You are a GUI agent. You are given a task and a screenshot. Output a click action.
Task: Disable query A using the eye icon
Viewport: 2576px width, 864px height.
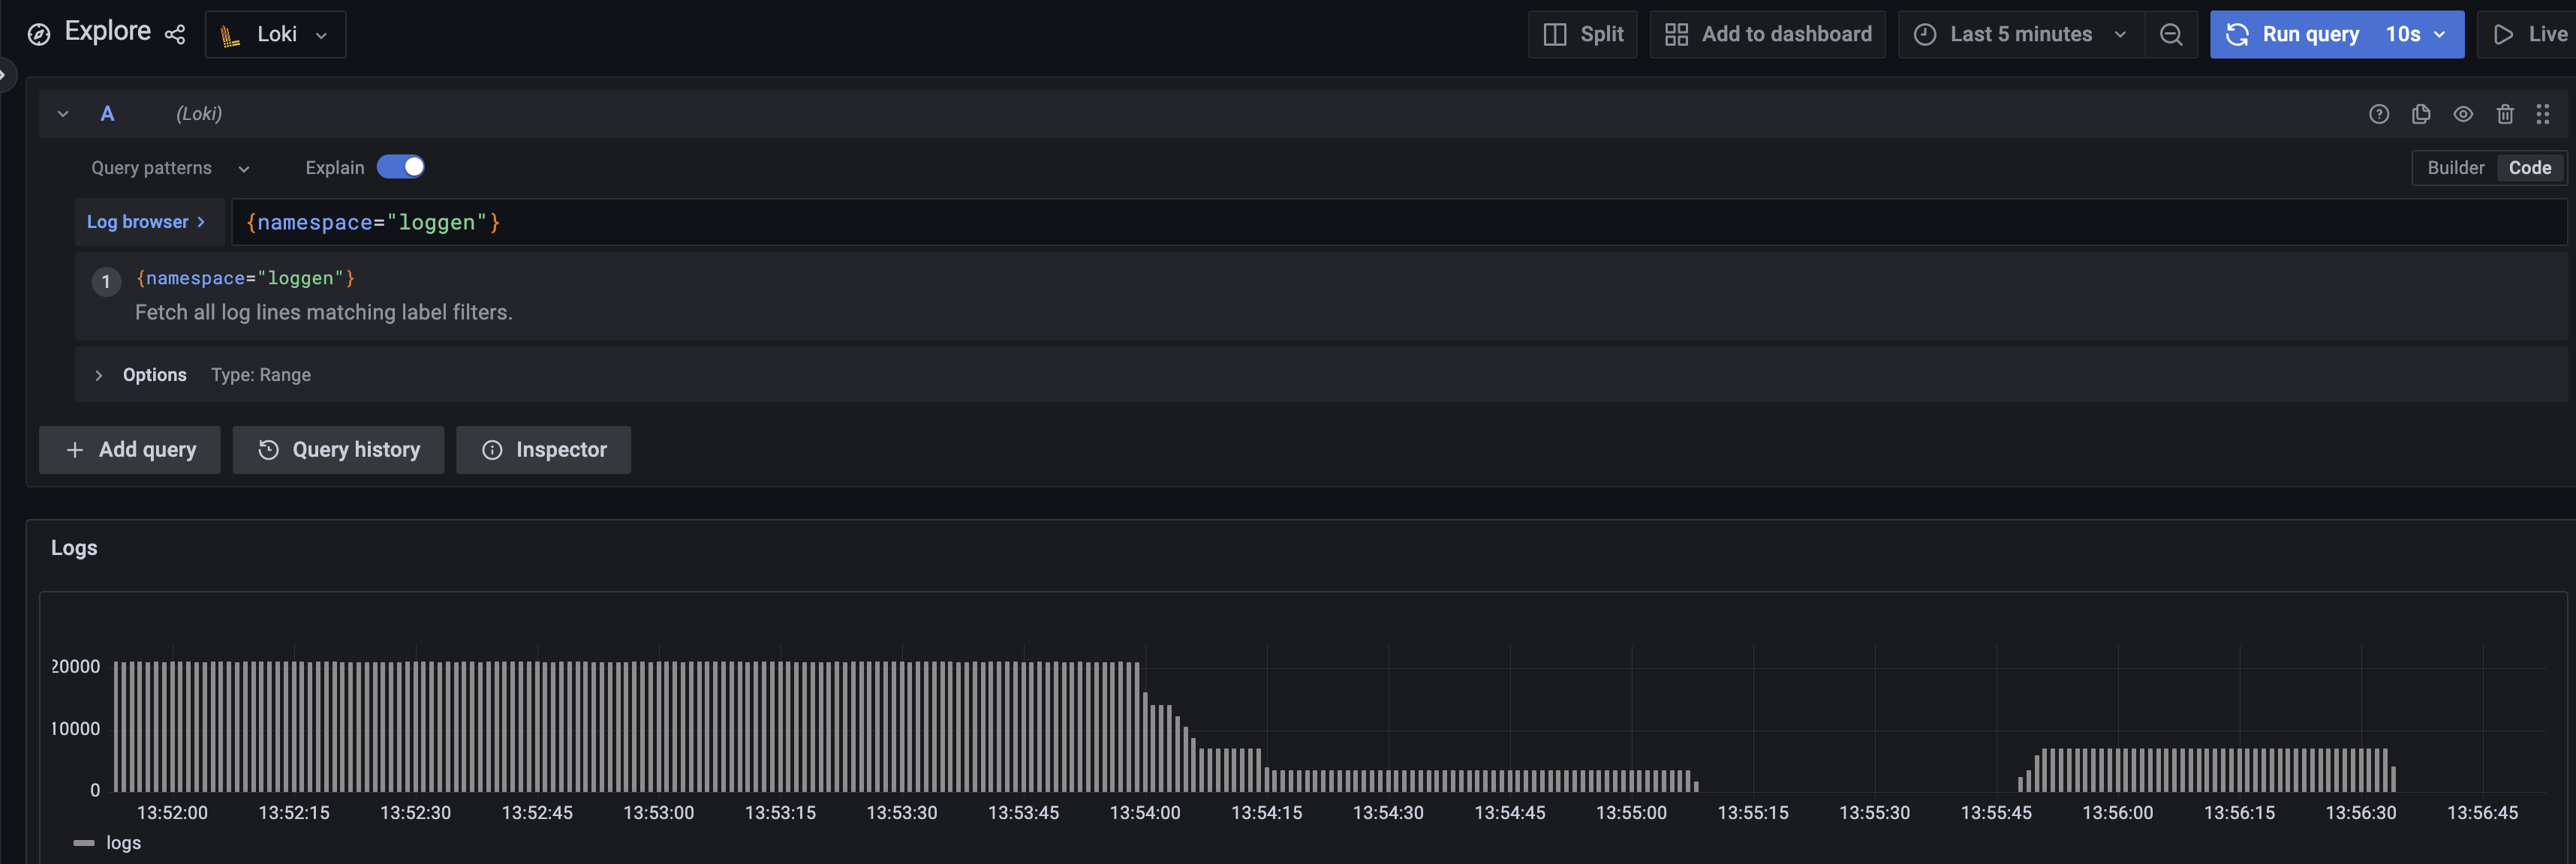pyautogui.click(x=2464, y=114)
